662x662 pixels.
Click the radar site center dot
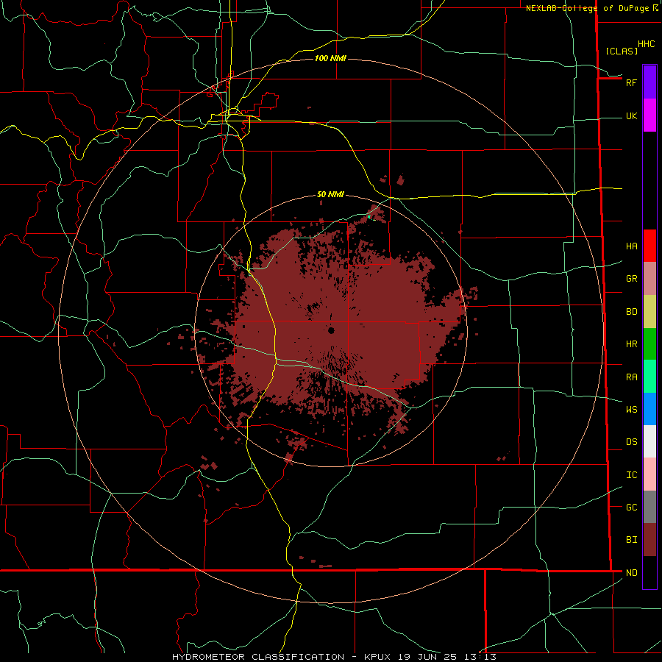point(331,330)
